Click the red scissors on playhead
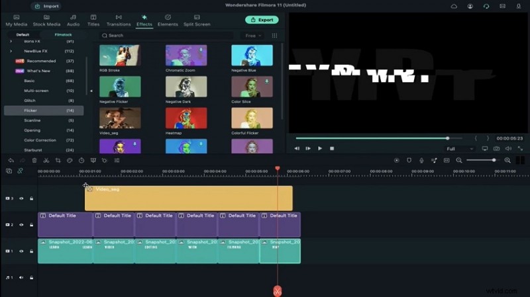Viewport: 530px width, 297px height. coord(277,291)
